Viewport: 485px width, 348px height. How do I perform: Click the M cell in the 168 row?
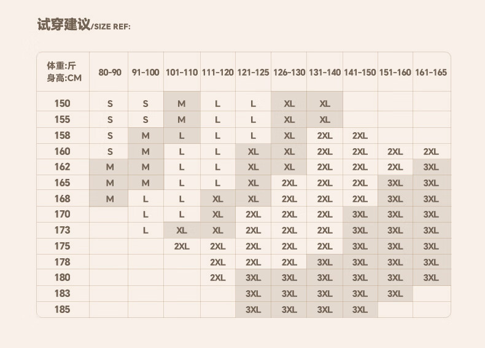click(x=110, y=199)
